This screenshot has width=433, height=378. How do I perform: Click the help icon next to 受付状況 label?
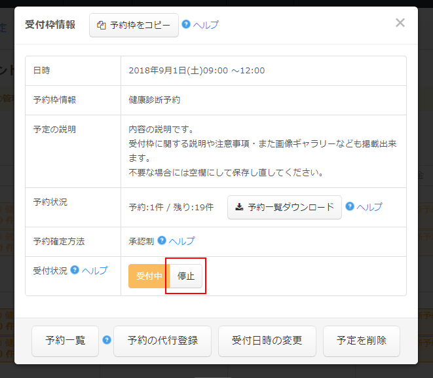(75, 270)
